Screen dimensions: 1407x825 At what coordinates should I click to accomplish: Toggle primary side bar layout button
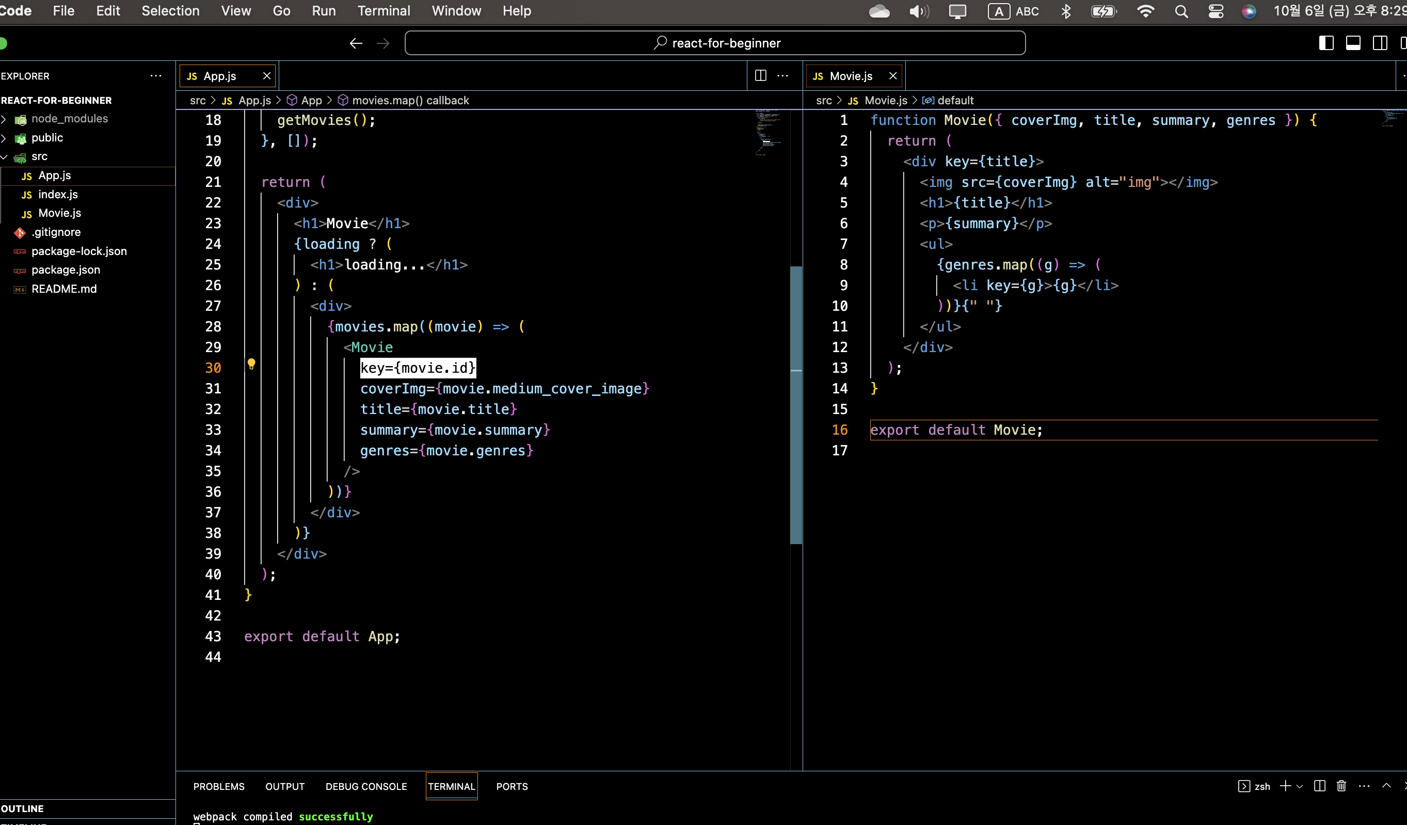coord(1326,43)
